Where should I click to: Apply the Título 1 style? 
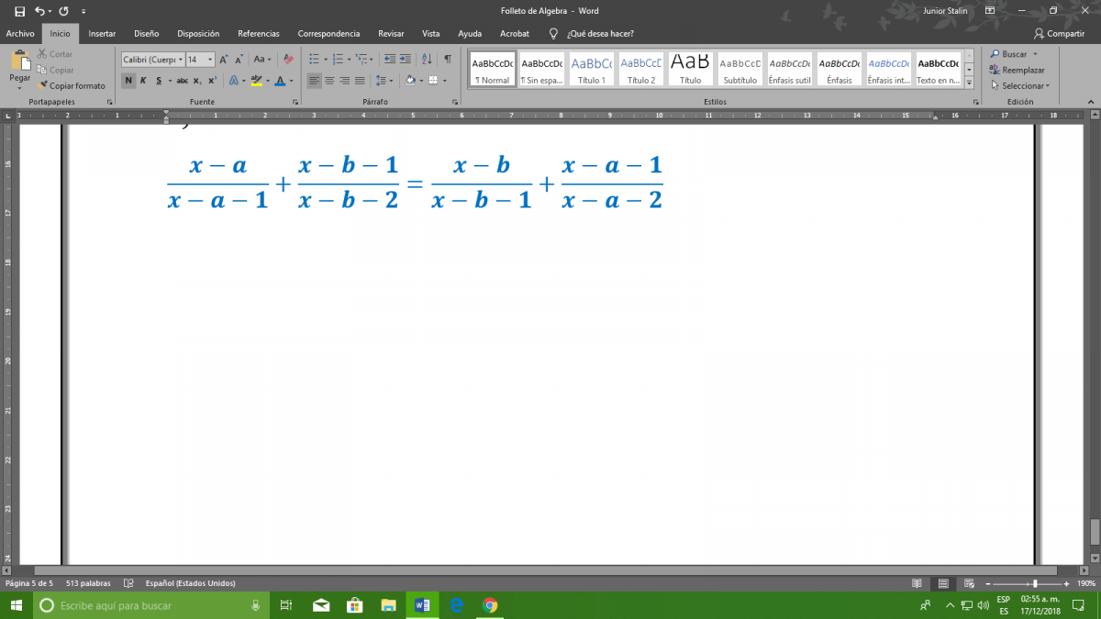(x=591, y=69)
